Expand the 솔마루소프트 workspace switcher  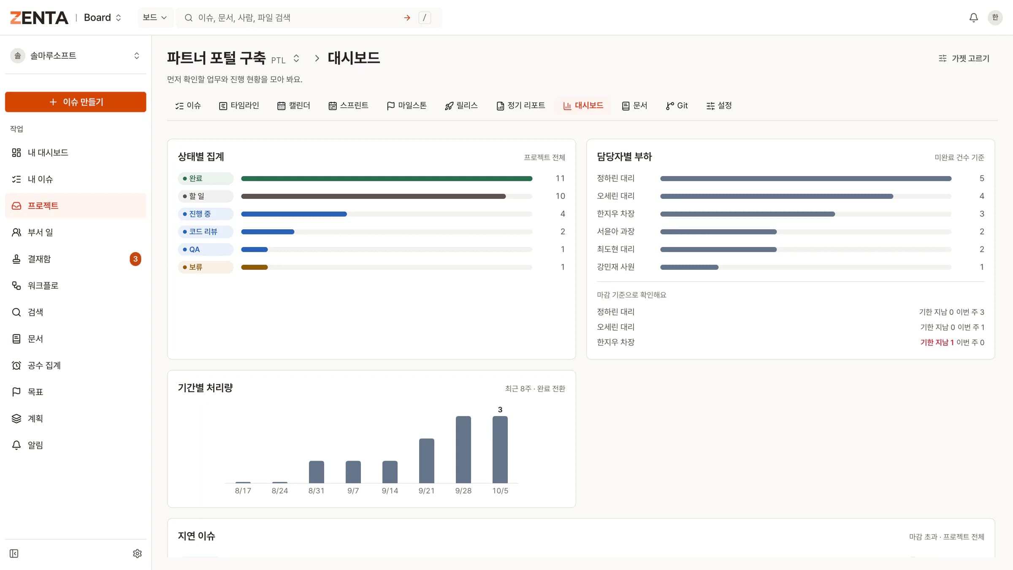point(76,56)
